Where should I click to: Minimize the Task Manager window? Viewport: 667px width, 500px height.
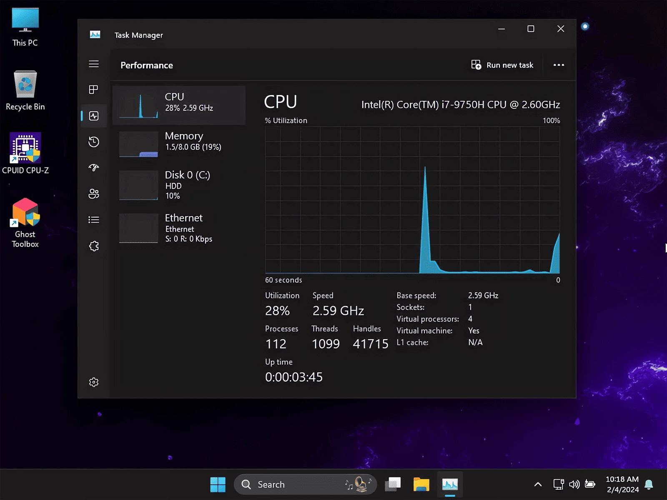(x=502, y=29)
